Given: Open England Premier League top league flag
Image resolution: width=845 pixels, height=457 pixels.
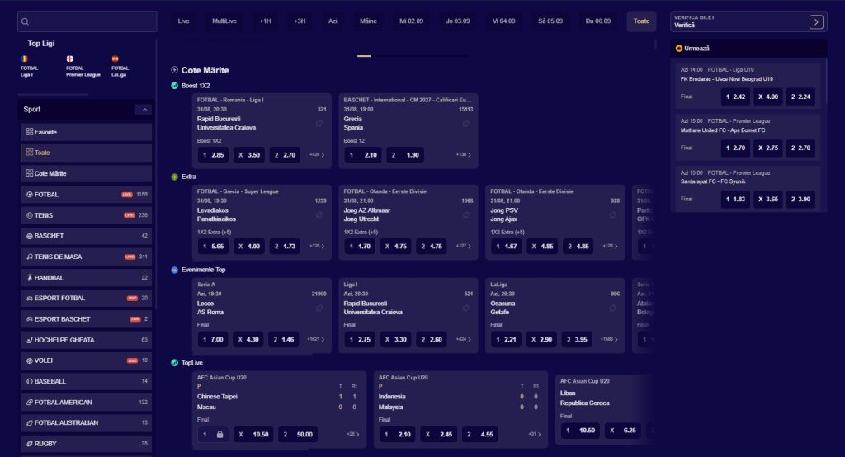Looking at the screenshot, I should [69, 59].
